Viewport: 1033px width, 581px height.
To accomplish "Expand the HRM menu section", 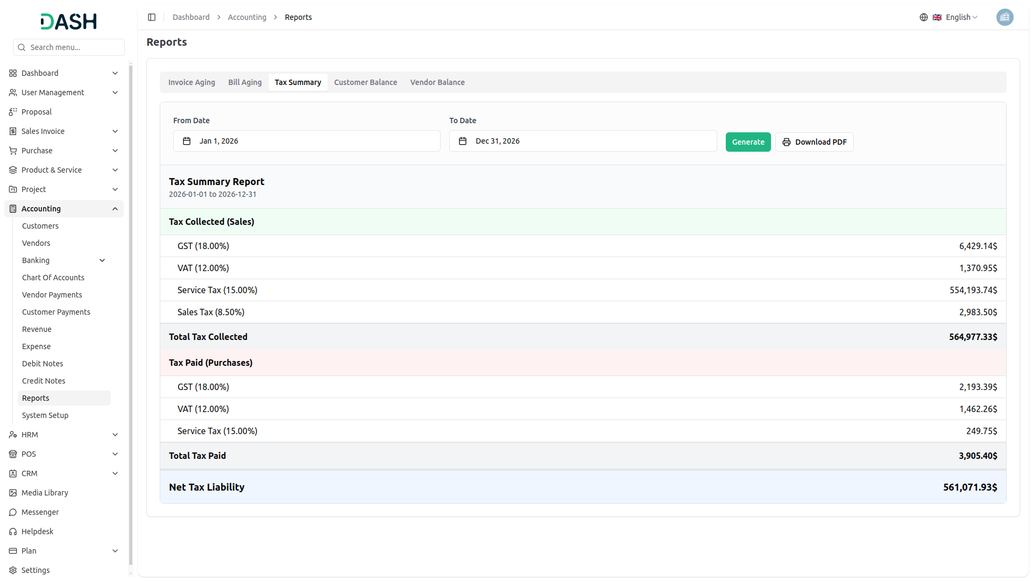I will click(x=115, y=435).
